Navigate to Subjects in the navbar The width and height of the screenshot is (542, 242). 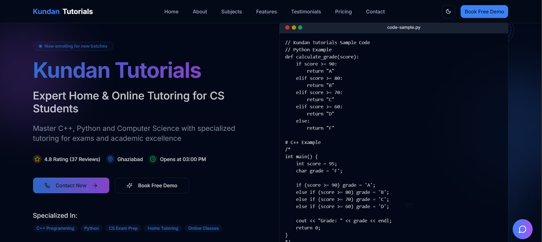[231, 12]
